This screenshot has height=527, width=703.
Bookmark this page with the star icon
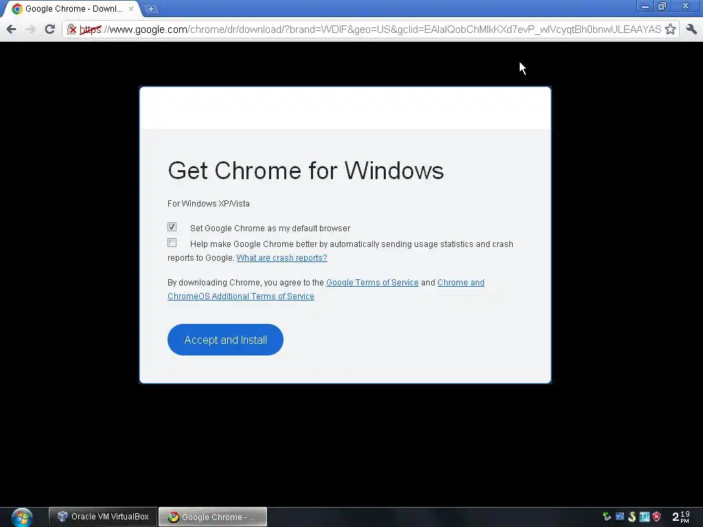point(670,30)
